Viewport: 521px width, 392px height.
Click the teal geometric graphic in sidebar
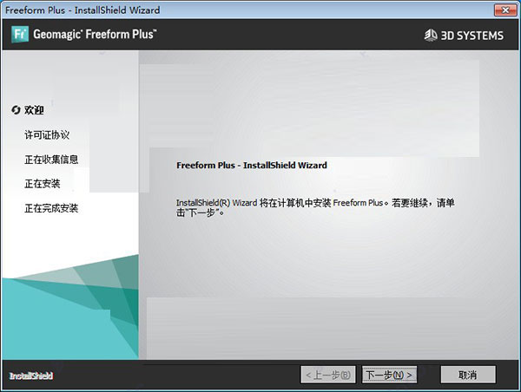(x=69, y=312)
